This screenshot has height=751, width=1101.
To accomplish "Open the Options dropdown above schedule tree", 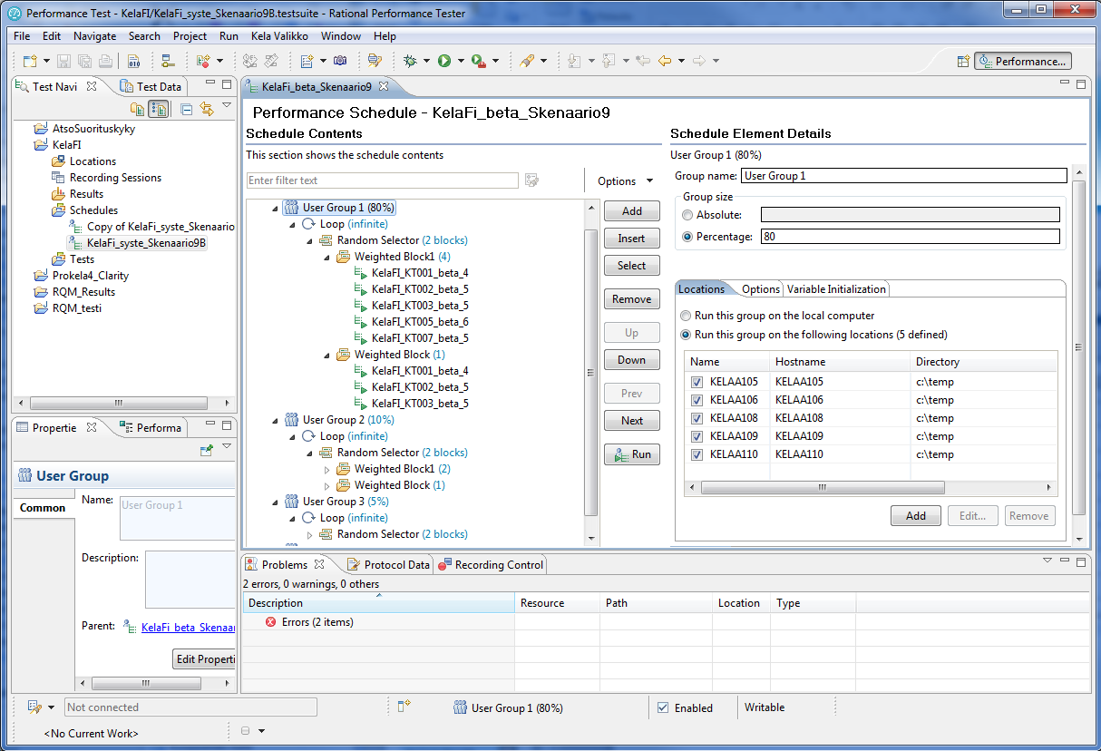I will [625, 180].
